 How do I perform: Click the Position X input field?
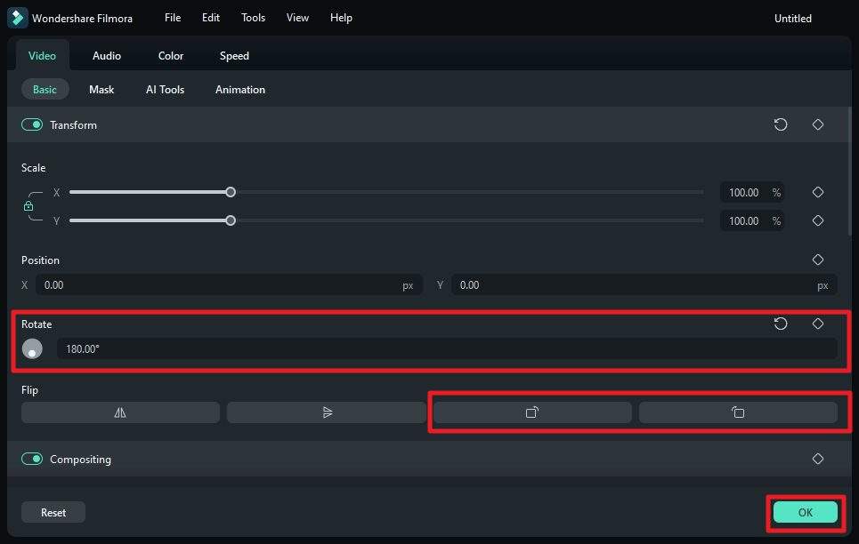tap(229, 285)
